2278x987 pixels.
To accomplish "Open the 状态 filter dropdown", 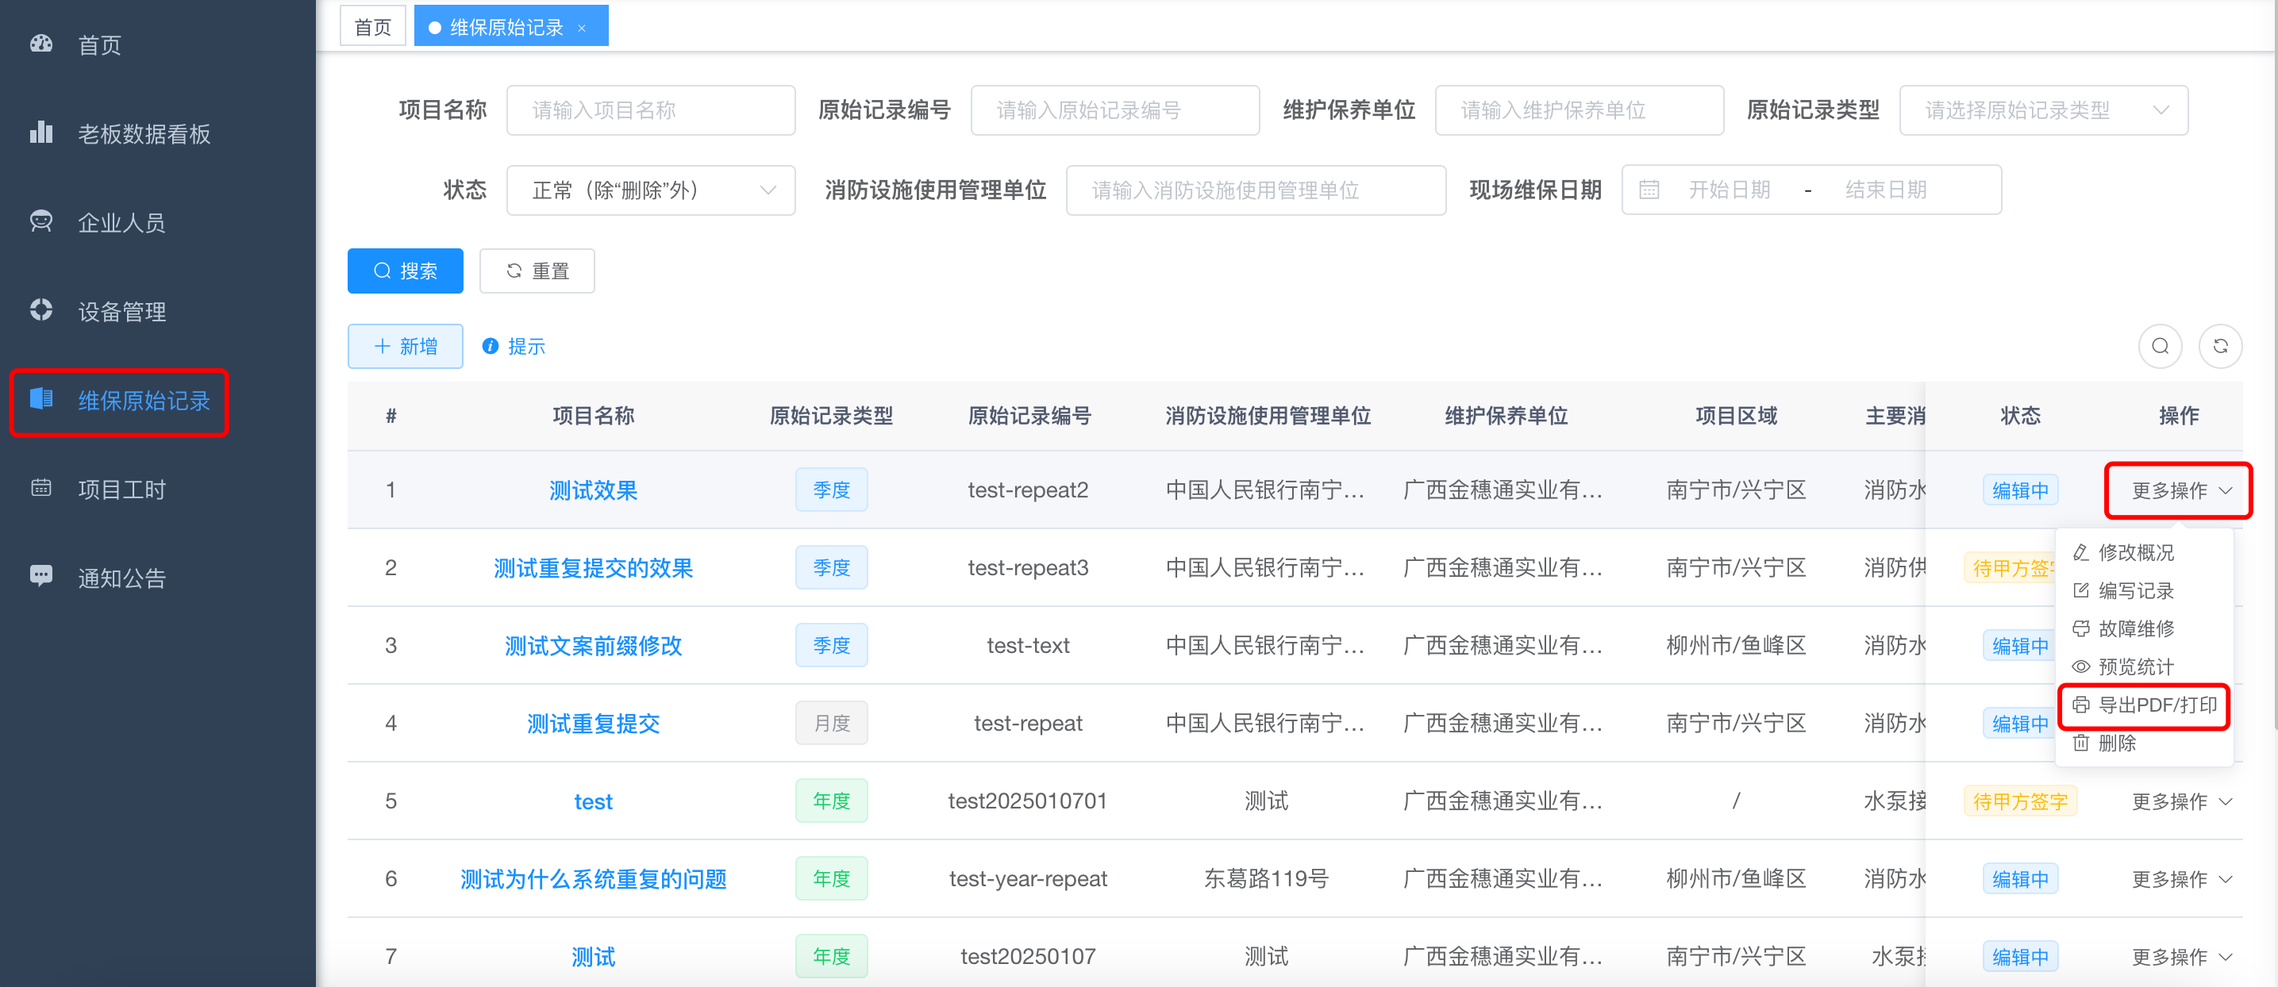I will [651, 190].
